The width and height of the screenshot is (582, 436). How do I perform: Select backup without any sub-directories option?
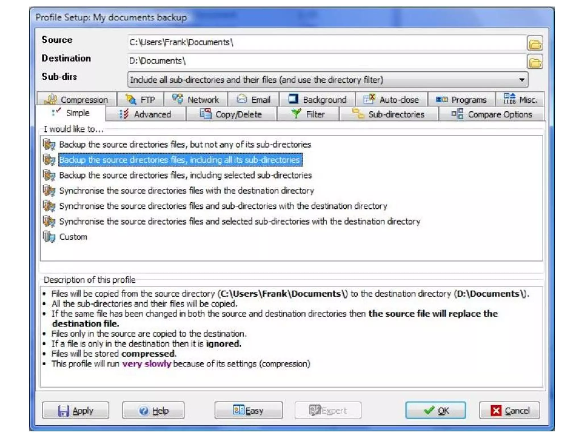tap(185, 144)
